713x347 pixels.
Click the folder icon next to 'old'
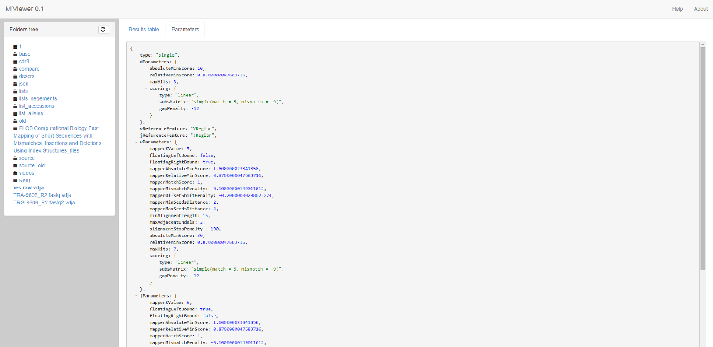tap(15, 121)
